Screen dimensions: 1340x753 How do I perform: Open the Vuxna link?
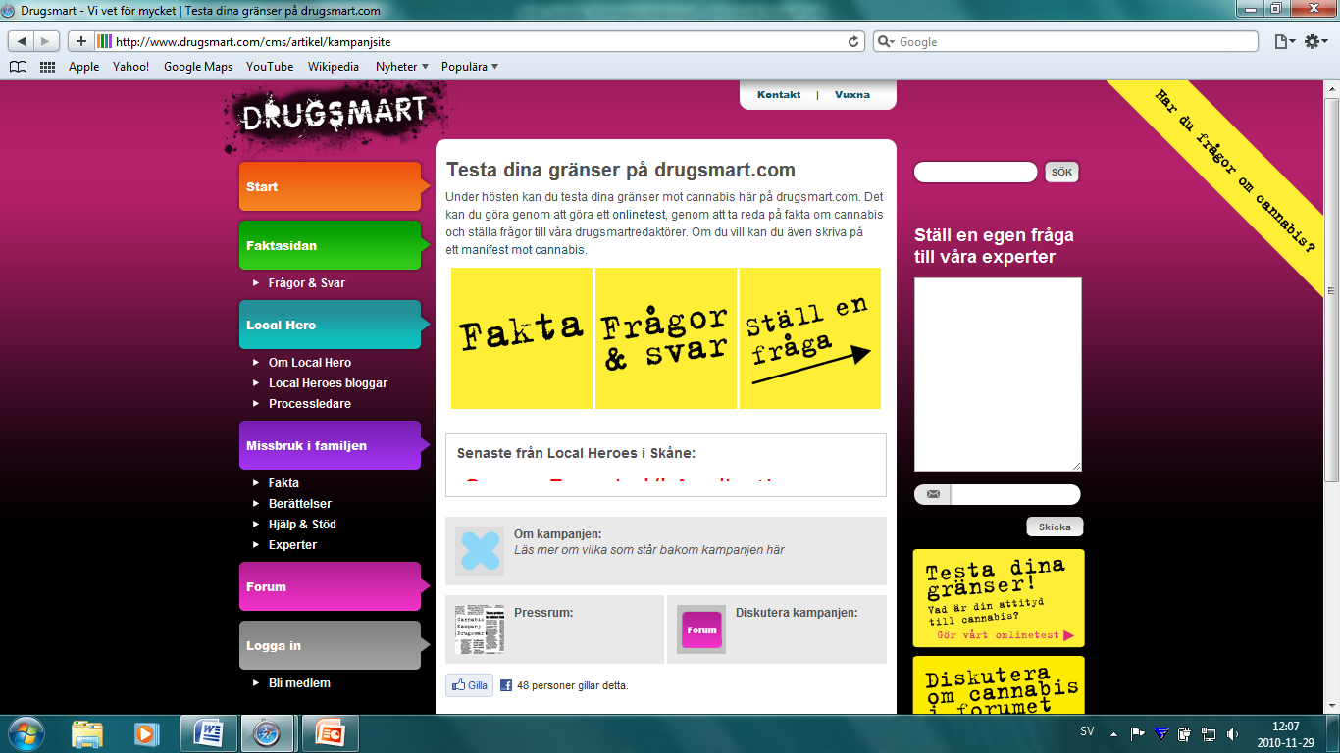point(851,95)
